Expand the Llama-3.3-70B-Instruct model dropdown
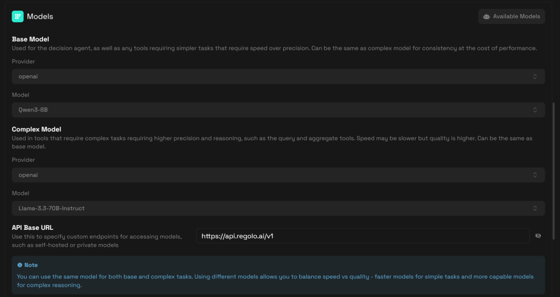 point(278,208)
